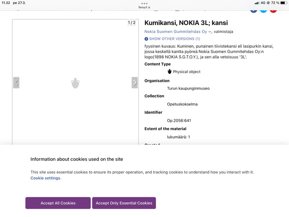Go to the previous image with the left arrow

(x=16, y=83)
